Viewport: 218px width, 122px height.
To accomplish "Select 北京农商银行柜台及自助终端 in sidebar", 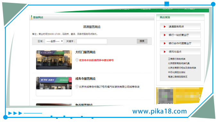I will 182,68.
